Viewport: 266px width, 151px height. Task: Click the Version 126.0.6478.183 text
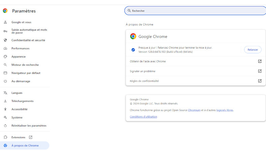click(165, 52)
